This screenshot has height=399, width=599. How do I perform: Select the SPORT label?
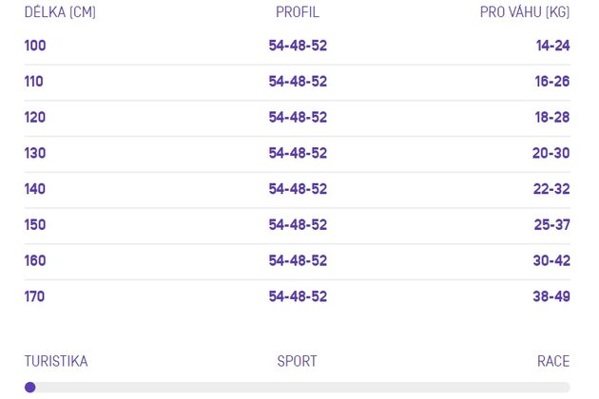(298, 361)
